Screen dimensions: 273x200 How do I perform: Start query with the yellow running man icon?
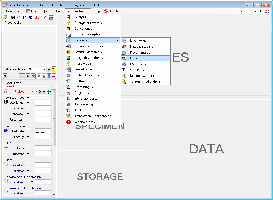pos(54,69)
